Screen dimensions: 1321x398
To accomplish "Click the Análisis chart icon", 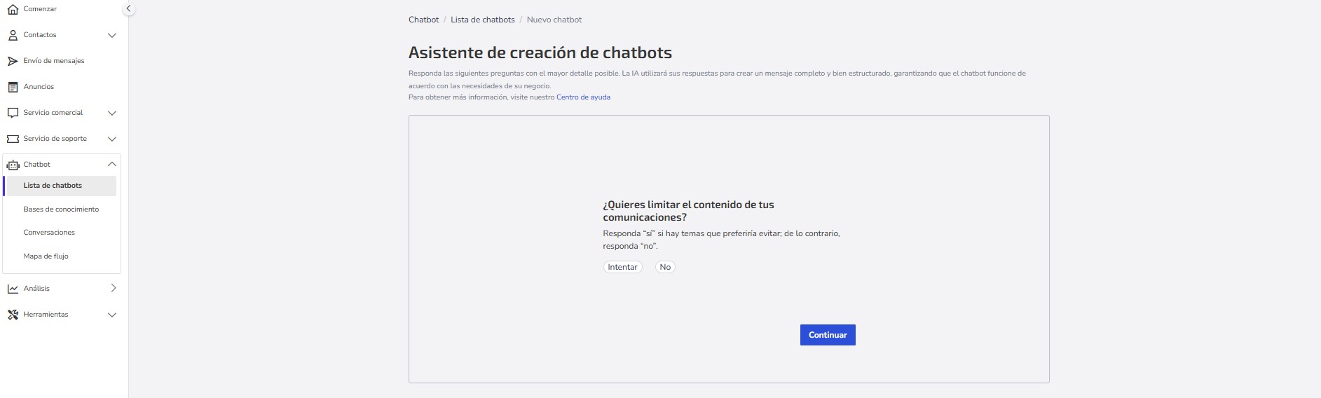I will coord(13,289).
